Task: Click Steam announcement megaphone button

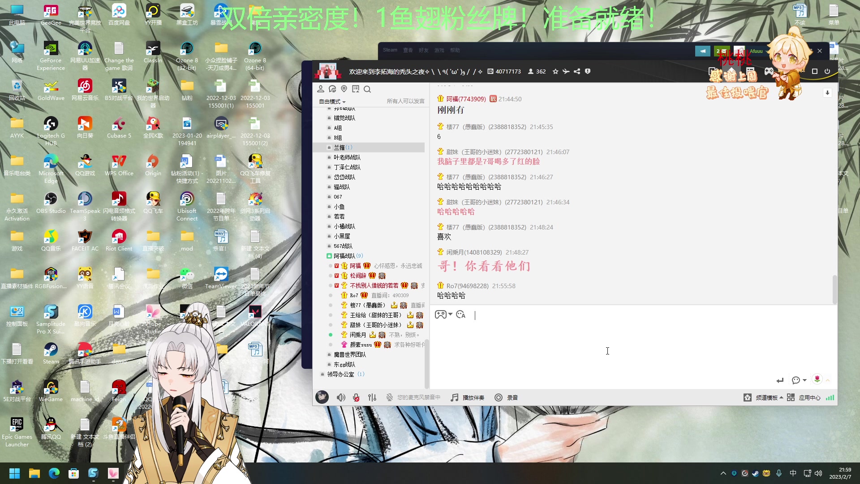Action: point(702,51)
